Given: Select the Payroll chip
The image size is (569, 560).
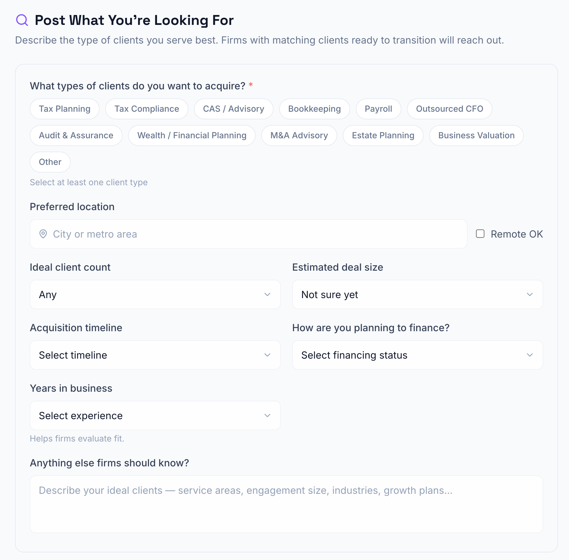Looking at the screenshot, I should (x=378, y=109).
